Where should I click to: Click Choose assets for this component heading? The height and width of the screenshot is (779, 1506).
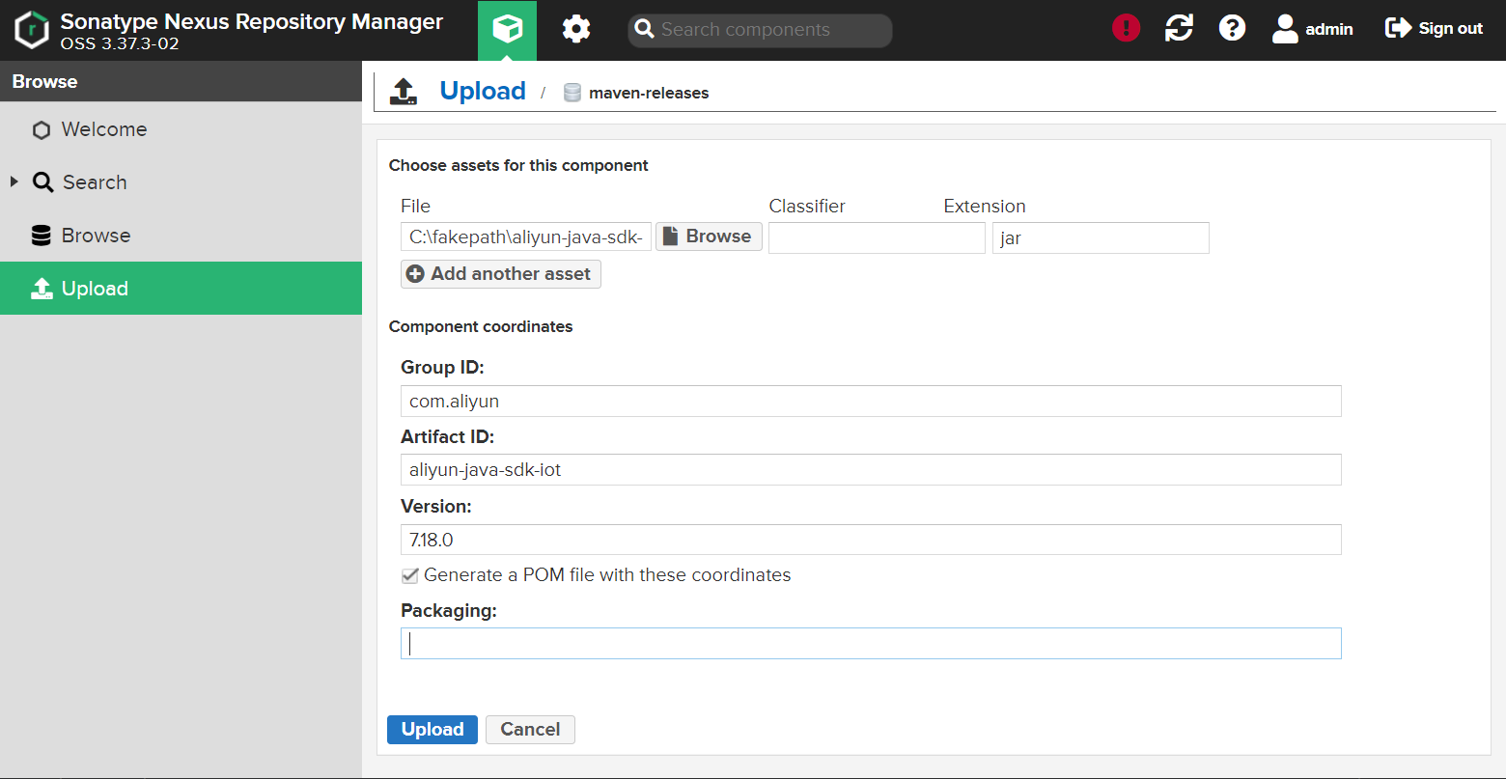click(x=518, y=165)
